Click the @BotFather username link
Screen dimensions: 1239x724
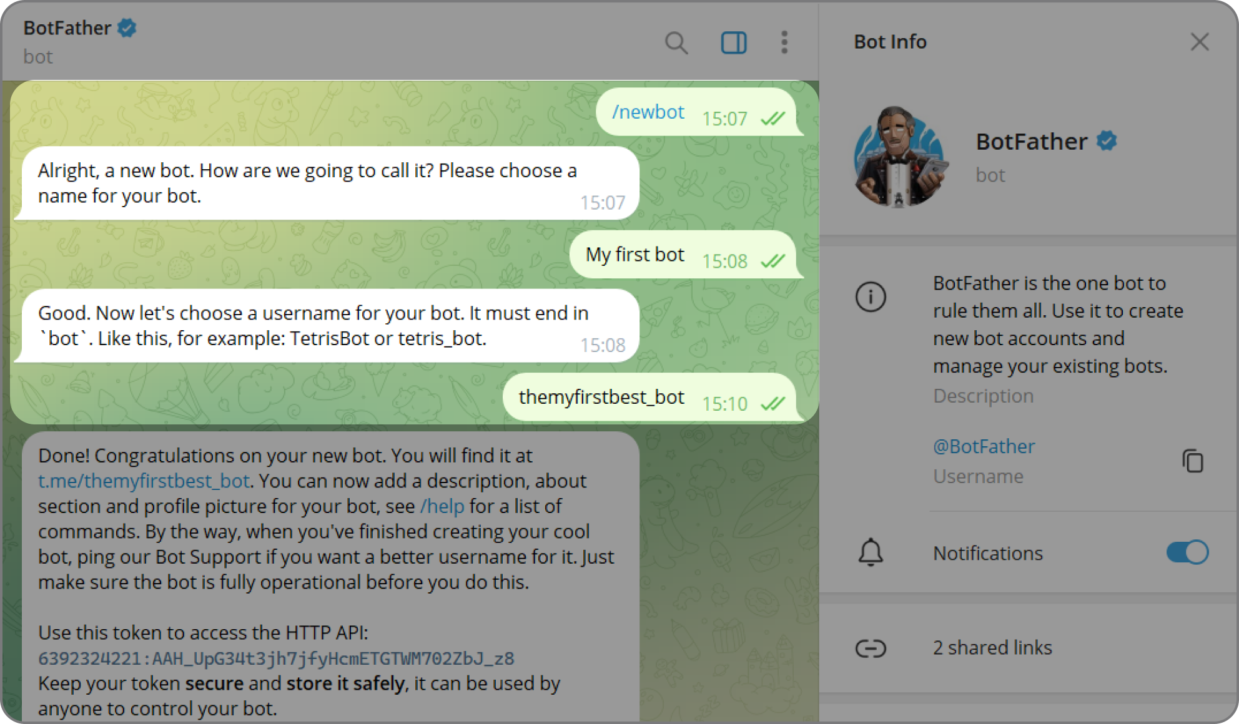point(984,446)
